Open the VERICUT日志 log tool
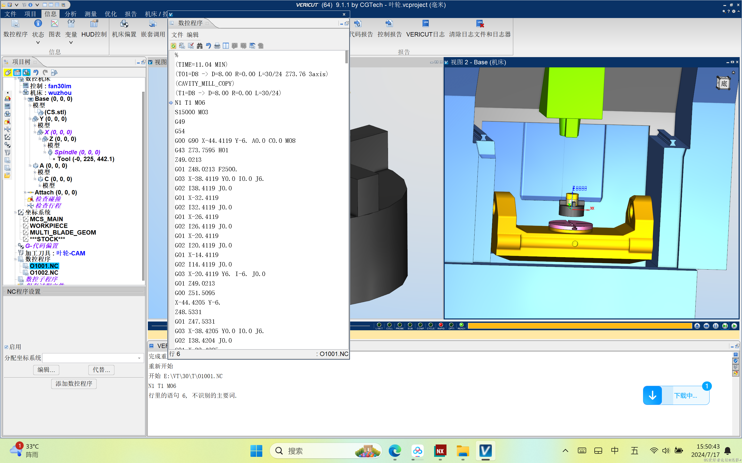742x463 pixels. tap(425, 29)
